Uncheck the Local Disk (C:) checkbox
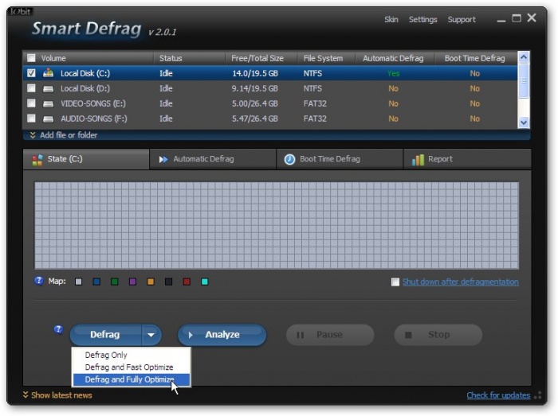 coord(31,73)
